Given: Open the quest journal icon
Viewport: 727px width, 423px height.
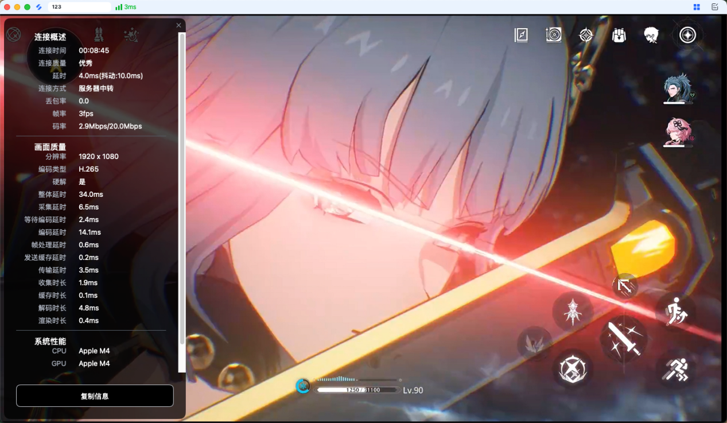Looking at the screenshot, I should (x=521, y=35).
